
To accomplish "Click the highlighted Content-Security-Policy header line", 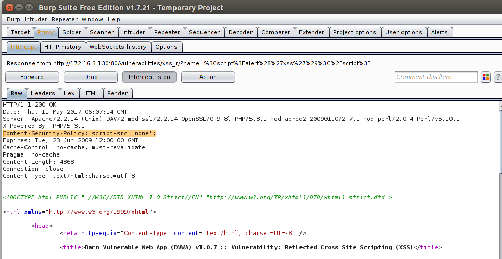I will [80, 133].
